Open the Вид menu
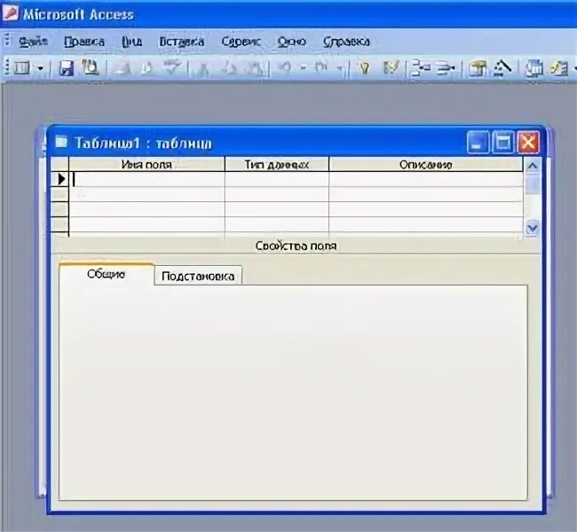Viewport: 577px width, 532px height. click(x=131, y=42)
